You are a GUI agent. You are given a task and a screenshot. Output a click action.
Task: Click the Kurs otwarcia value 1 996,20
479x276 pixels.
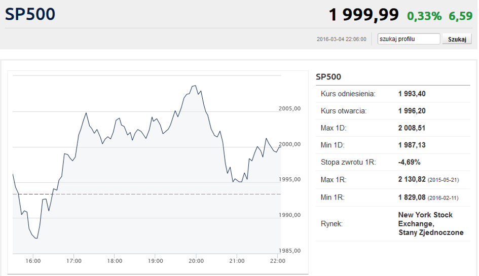tap(412, 111)
